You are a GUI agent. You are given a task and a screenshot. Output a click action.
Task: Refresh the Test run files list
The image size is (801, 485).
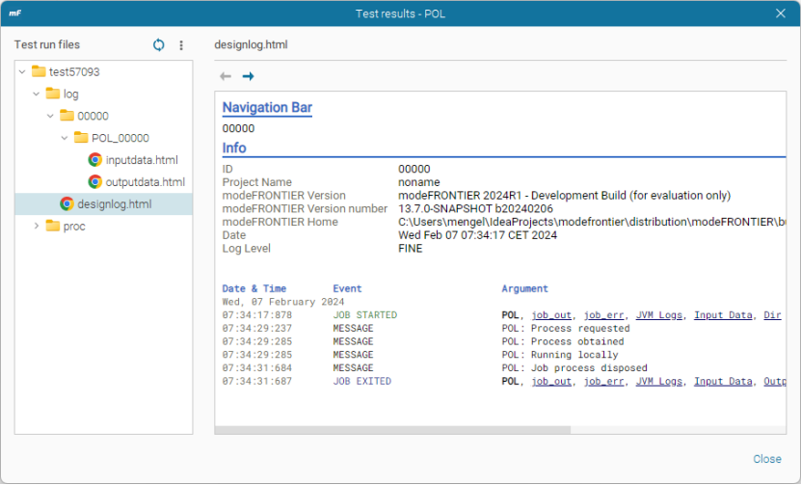coord(159,45)
